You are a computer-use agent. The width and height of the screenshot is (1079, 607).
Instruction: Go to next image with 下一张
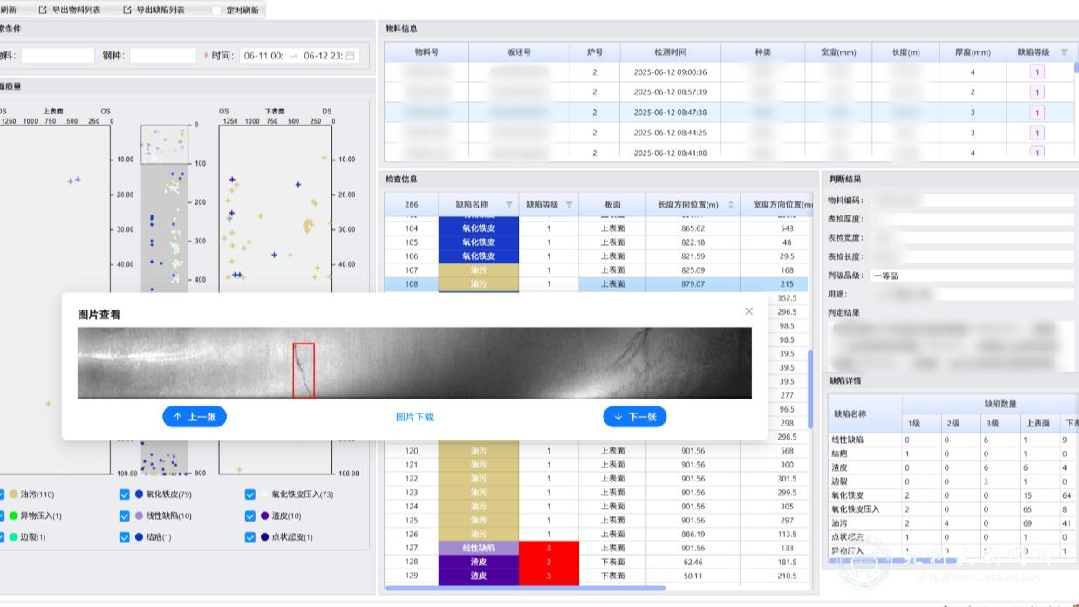pyautogui.click(x=634, y=417)
